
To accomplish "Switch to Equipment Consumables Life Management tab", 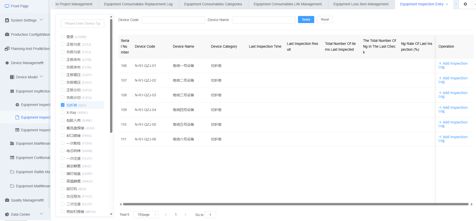I will [x=288, y=4].
